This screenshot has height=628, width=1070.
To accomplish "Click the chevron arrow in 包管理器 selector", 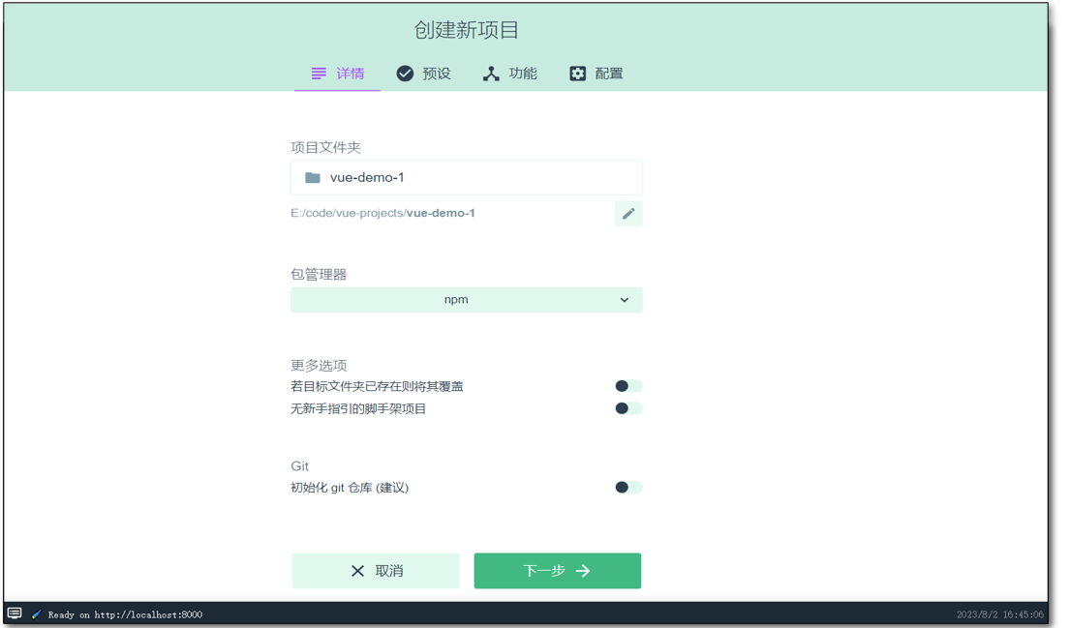I will [x=625, y=300].
